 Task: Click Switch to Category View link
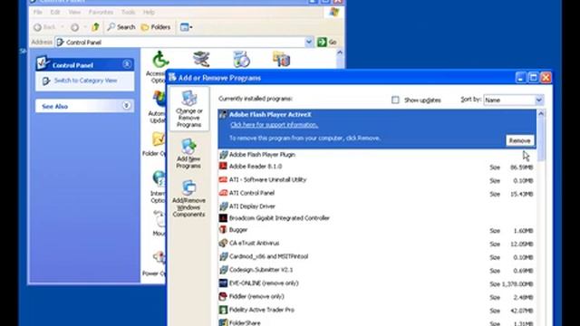pyautogui.click(x=85, y=81)
